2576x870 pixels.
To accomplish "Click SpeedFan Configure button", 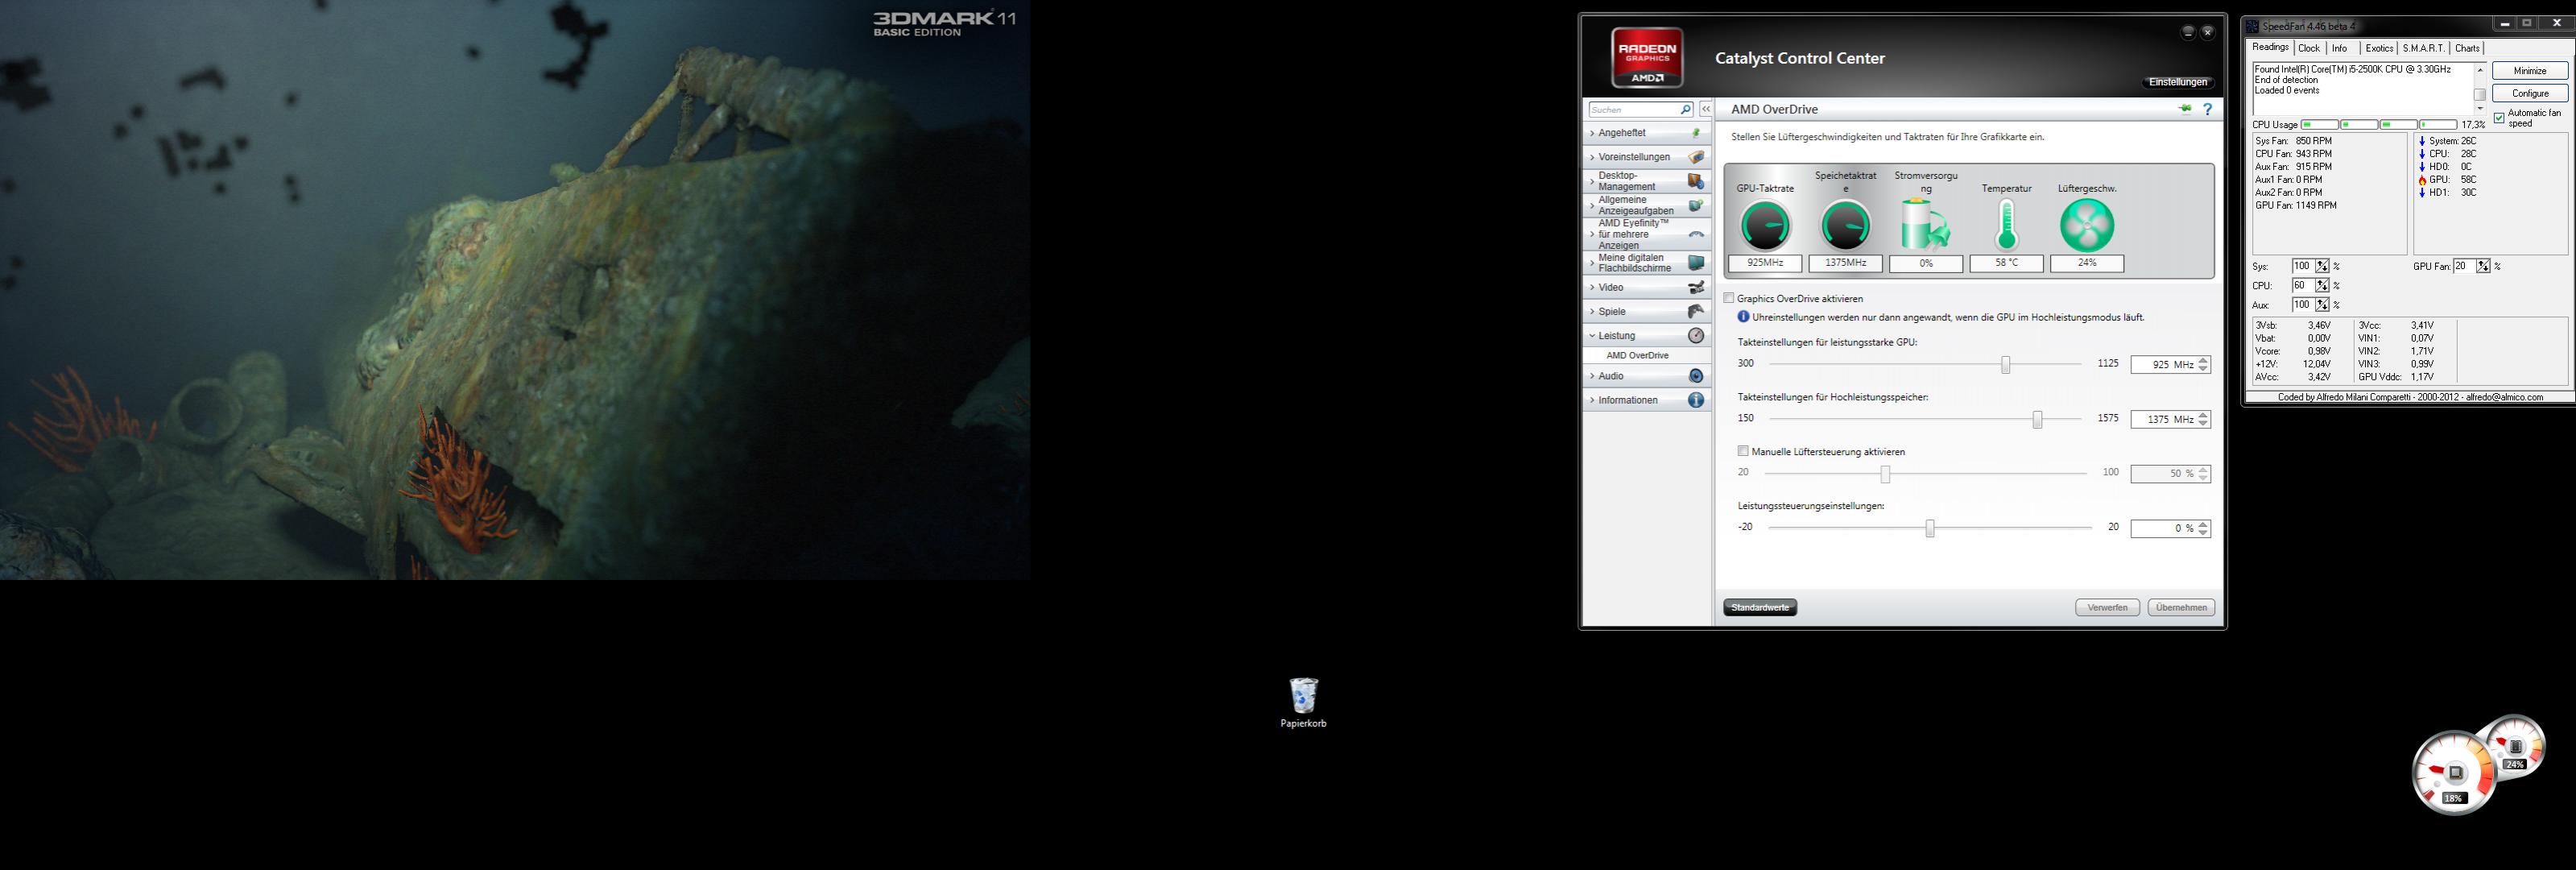I will coord(2529,93).
